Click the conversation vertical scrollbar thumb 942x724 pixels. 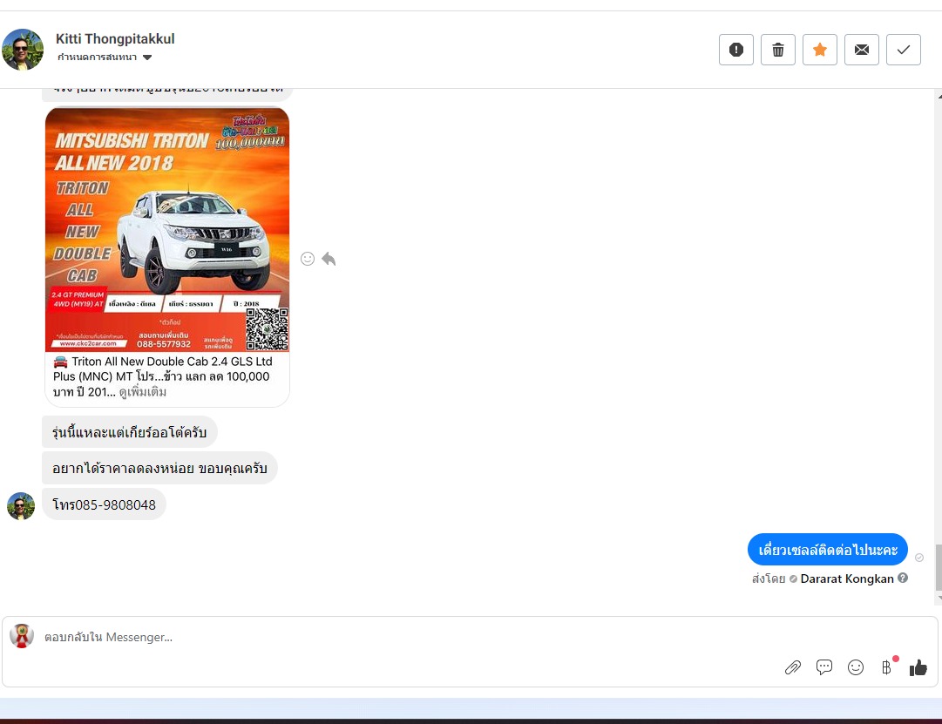click(938, 567)
